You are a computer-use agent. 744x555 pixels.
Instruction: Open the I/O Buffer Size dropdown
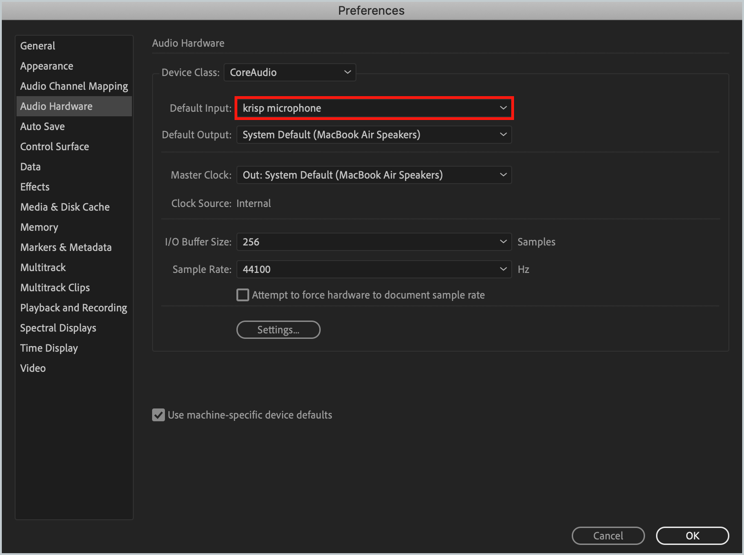(x=373, y=242)
